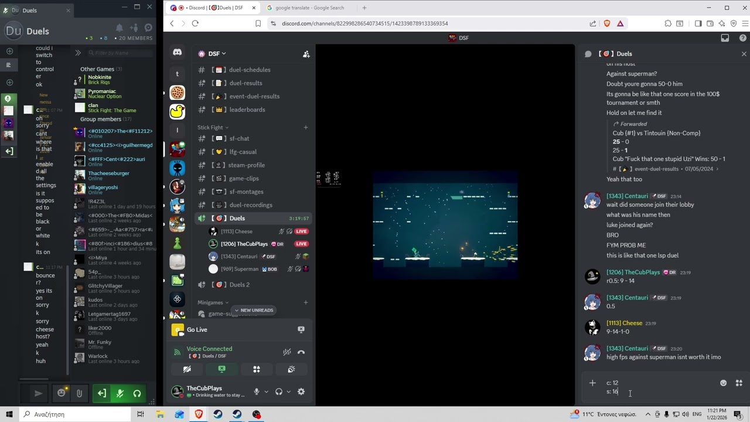Viewport: 750px width, 422px height.
Task: Collapse the Minigames category
Action: point(213,302)
